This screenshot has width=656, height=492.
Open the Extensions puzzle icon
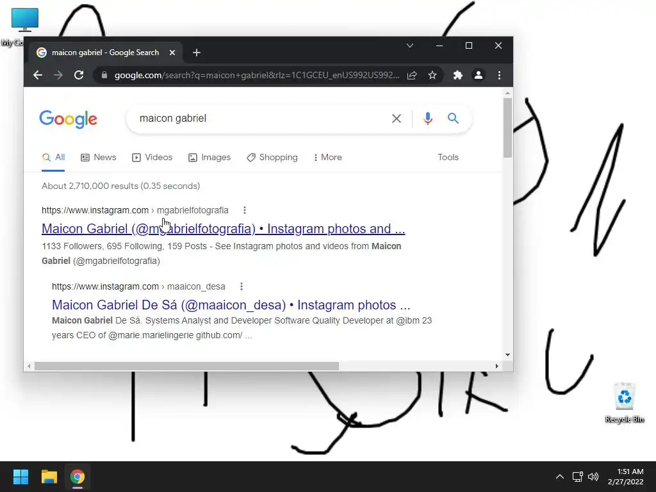457,76
